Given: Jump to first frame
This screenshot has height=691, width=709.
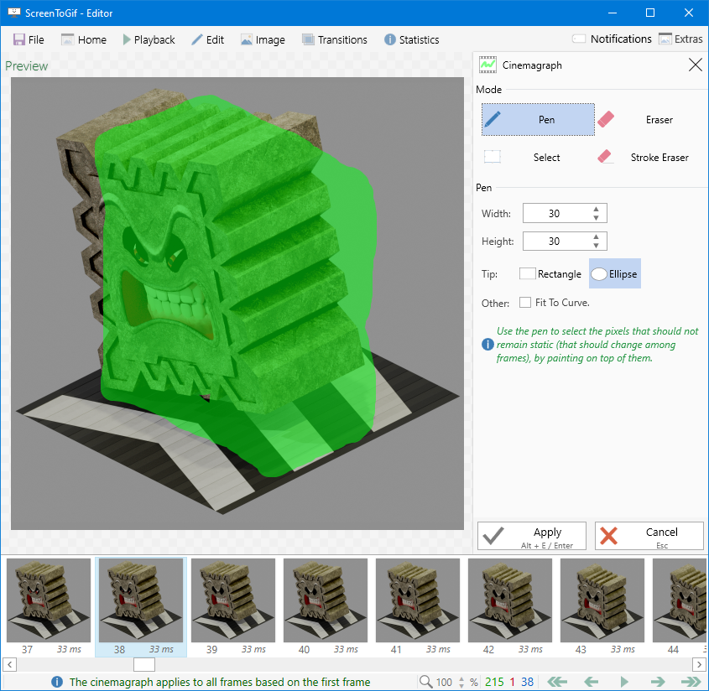Looking at the screenshot, I should pyautogui.click(x=557, y=682).
